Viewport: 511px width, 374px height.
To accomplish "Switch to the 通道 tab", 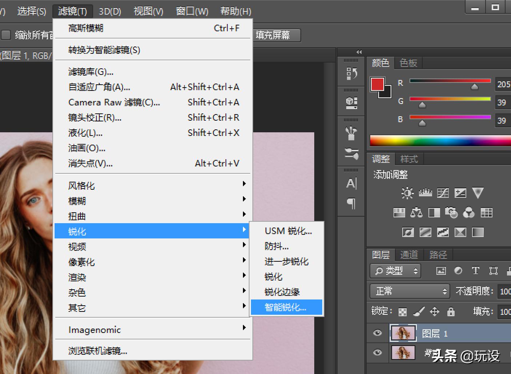I will tap(409, 254).
